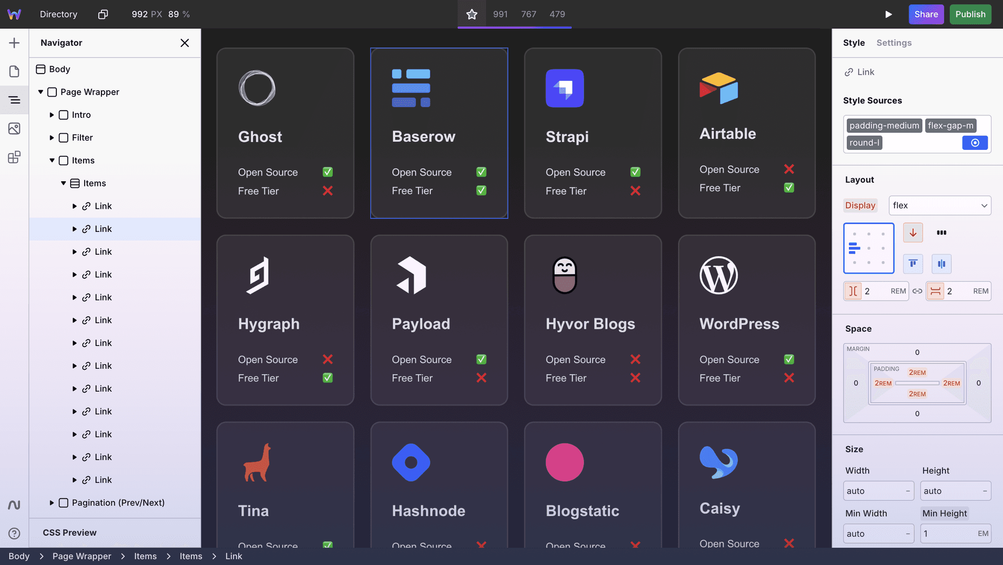
Task: Select the 767 breakpoint
Action: (x=528, y=14)
